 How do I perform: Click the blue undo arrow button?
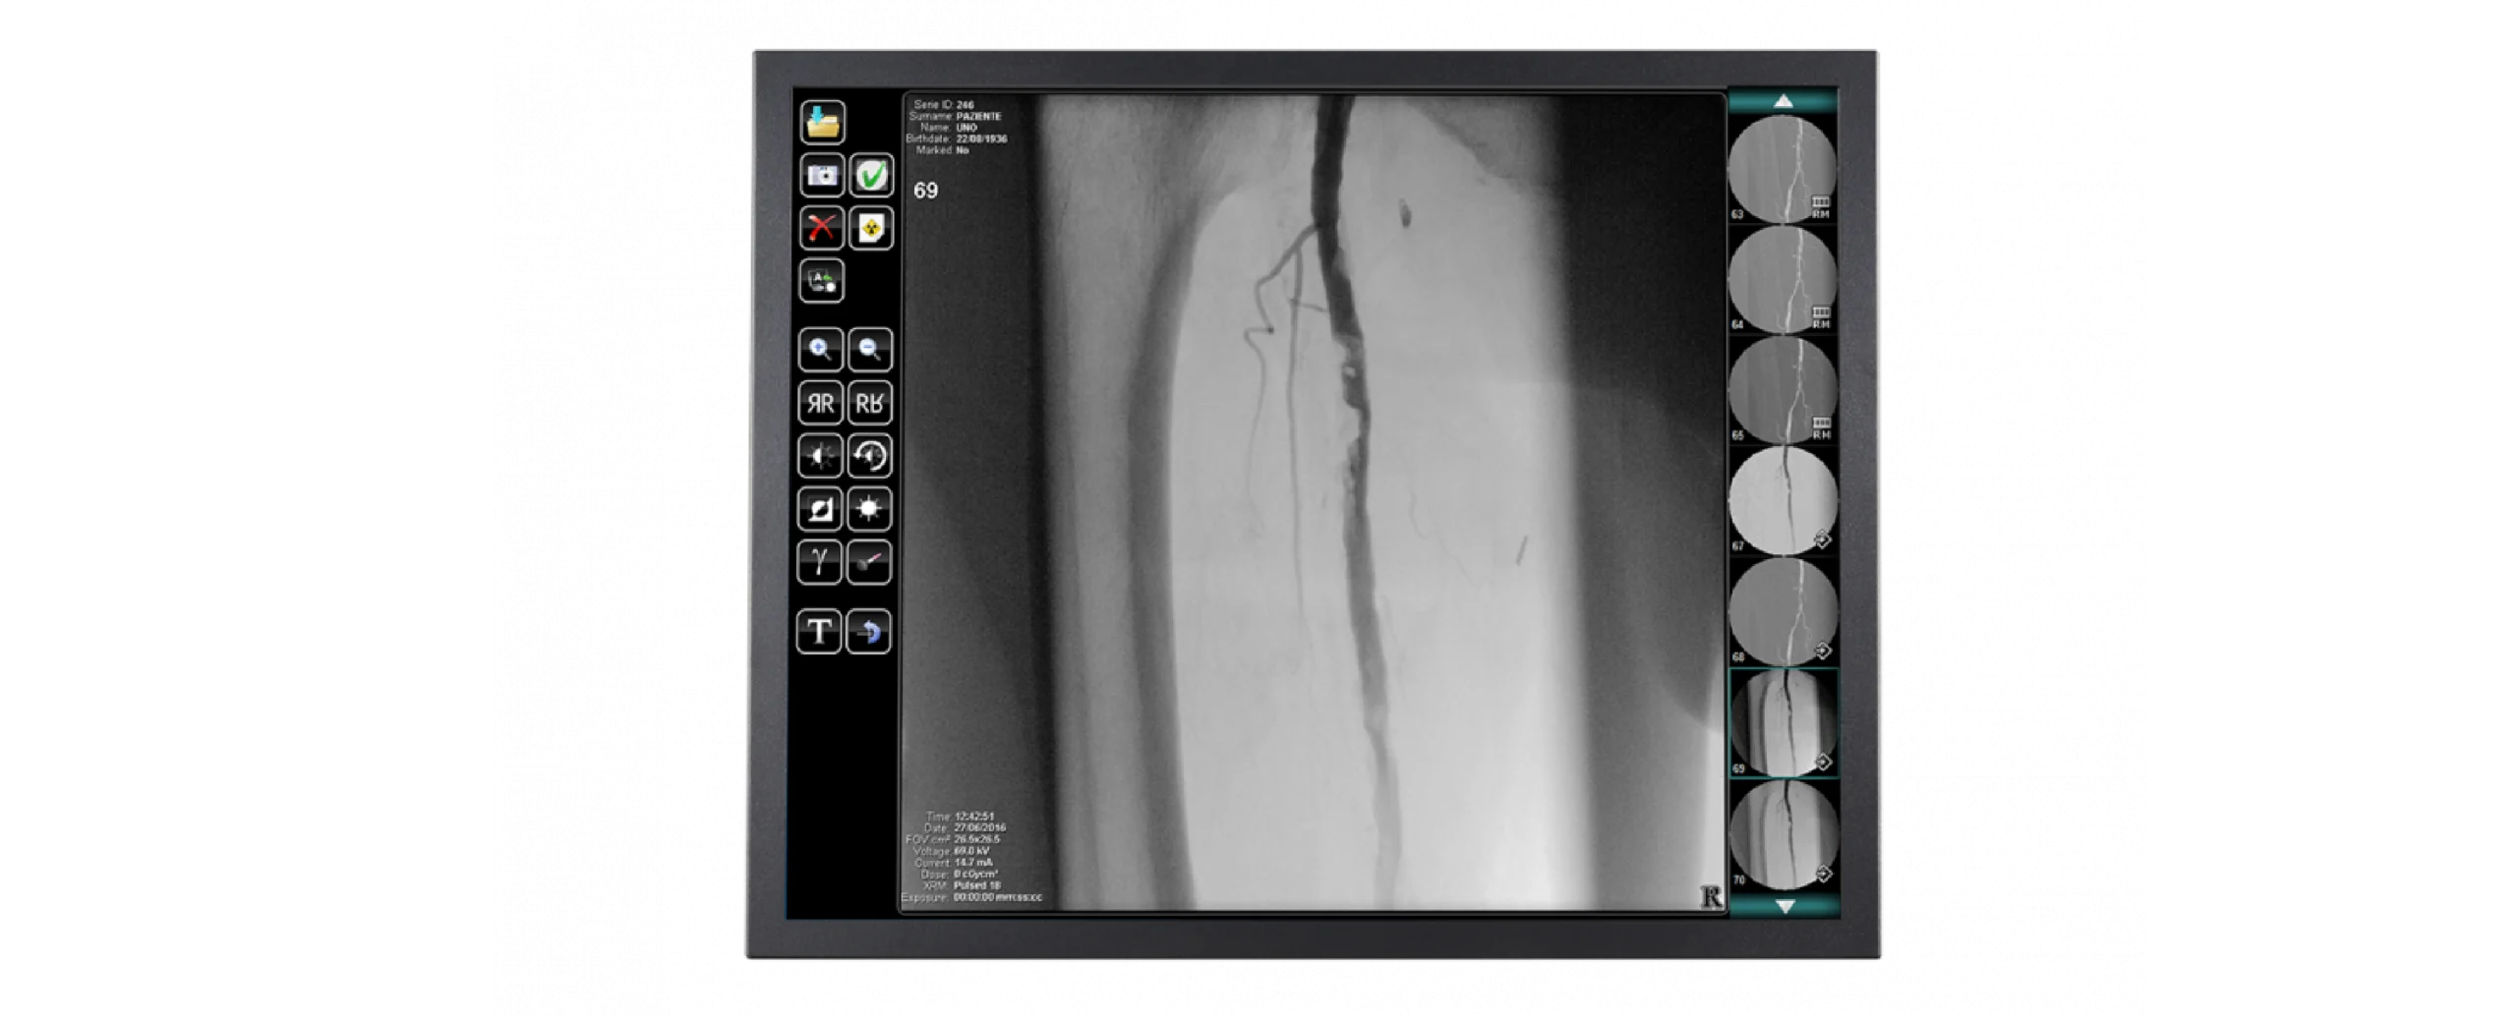point(868,632)
